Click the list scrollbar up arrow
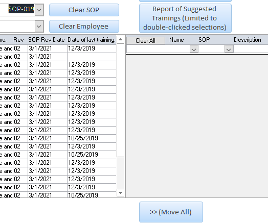Image resolution: width=268 pixels, height=224 pixels. (x=120, y=40)
